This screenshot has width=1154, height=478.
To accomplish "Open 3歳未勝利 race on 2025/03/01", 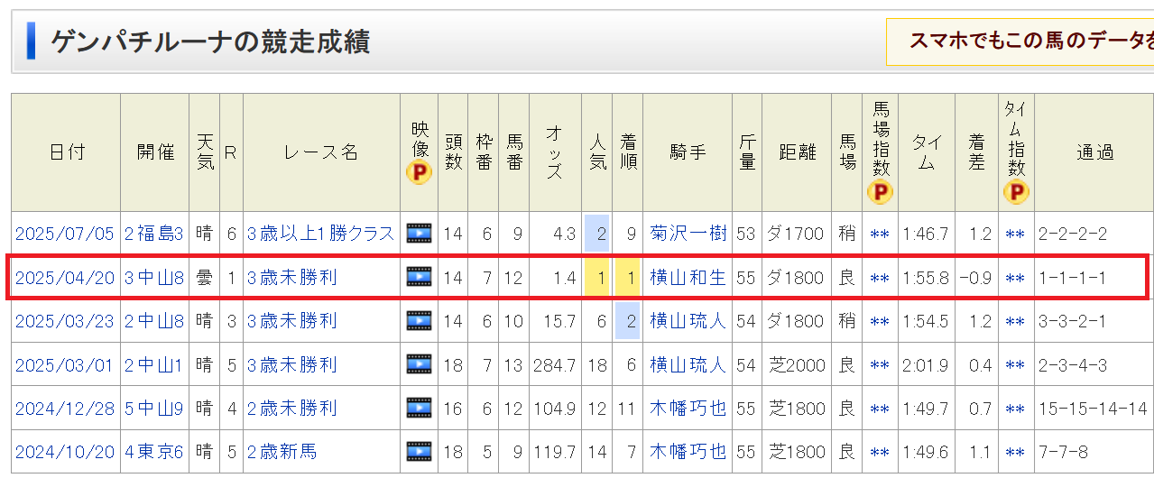I will [292, 365].
